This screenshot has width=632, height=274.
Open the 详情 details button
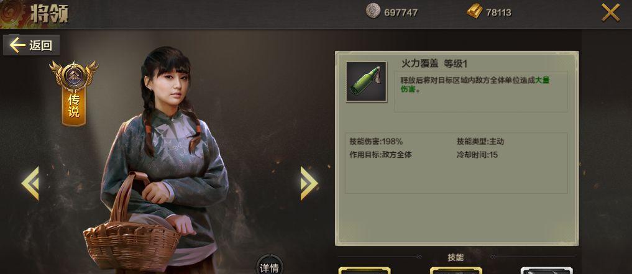pyautogui.click(x=270, y=266)
